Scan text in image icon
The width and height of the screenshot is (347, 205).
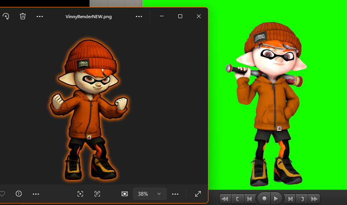97,194
